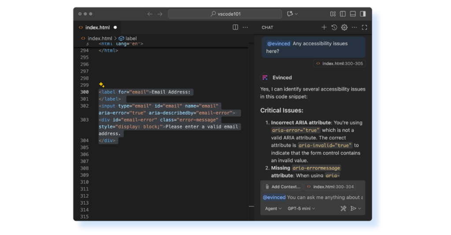
Task: Focus the chat message input field
Action: point(313,197)
